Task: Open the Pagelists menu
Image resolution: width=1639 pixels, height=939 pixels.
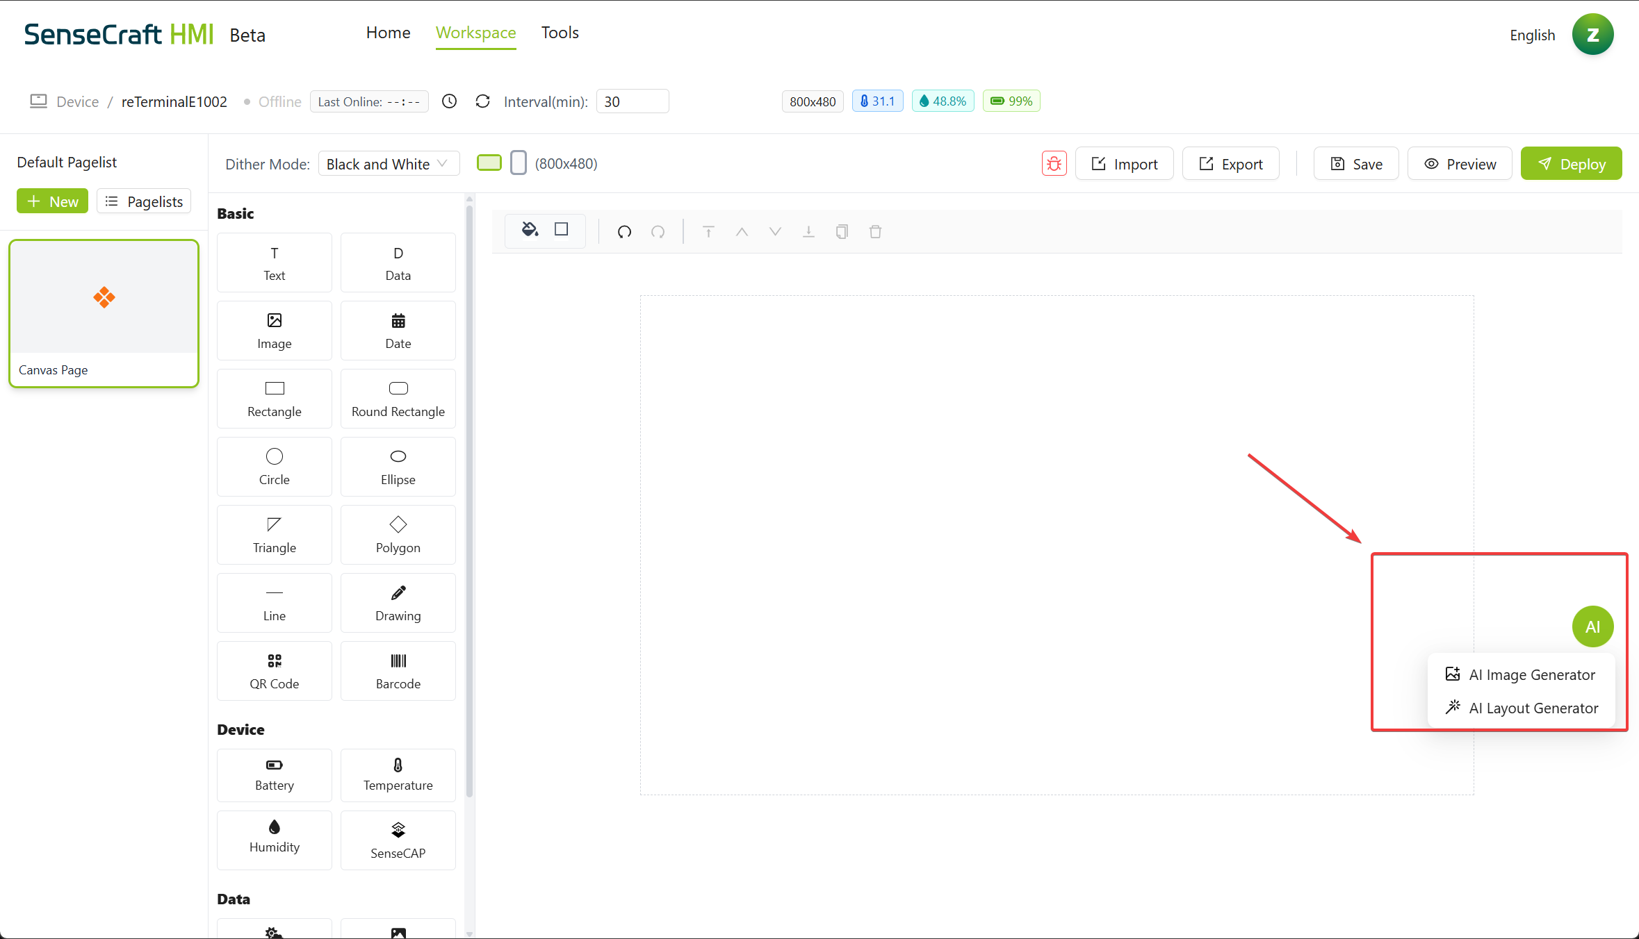Action: [144, 201]
